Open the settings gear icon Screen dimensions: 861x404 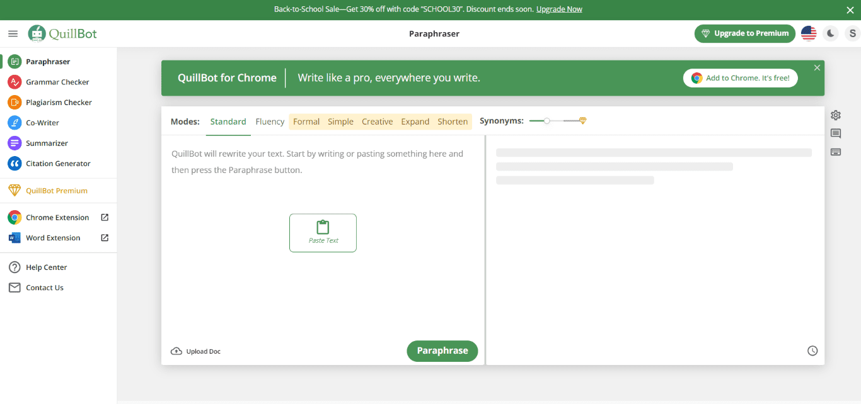836,115
